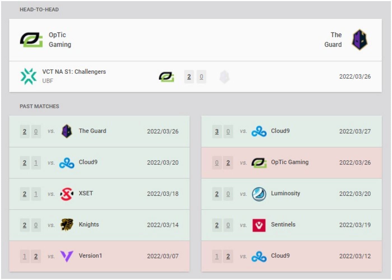Click the Sentinels team logo

pos(259,225)
